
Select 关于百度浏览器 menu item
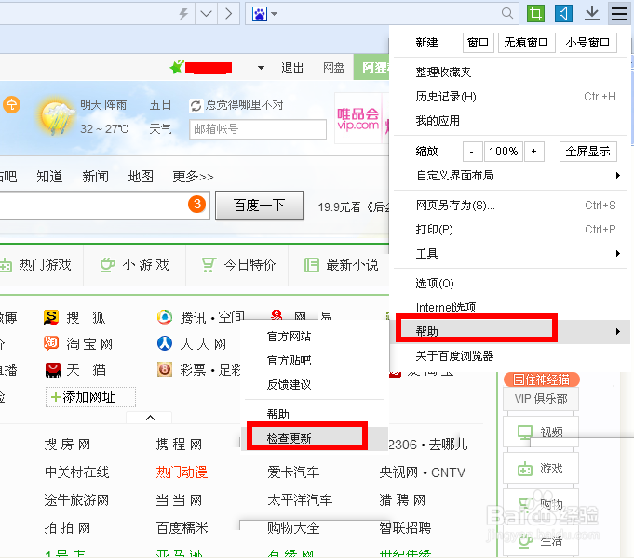tap(509, 356)
